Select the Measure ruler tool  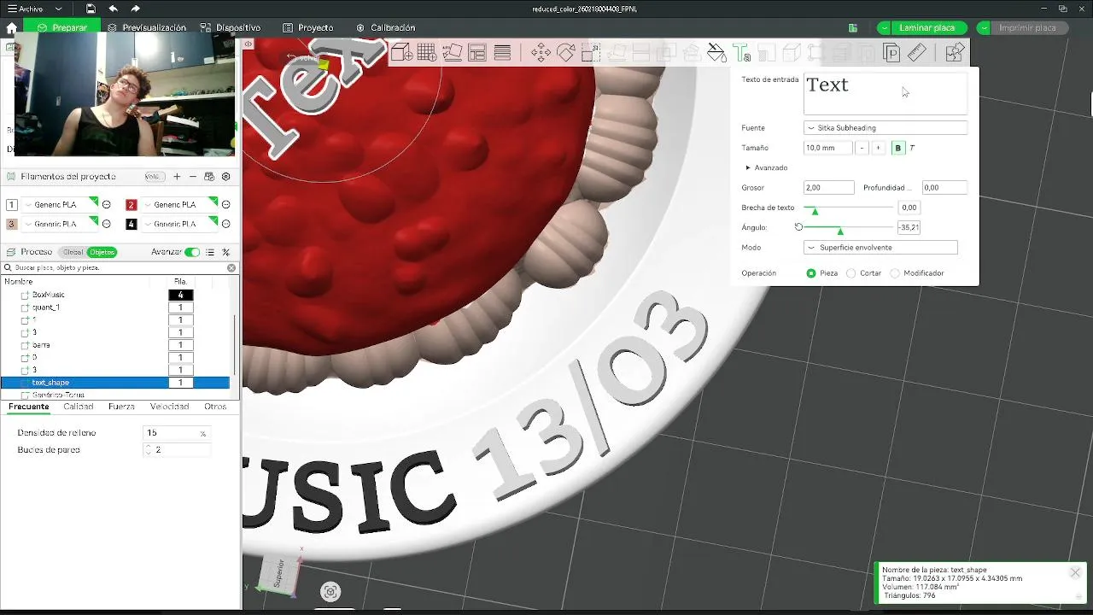tap(916, 53)
